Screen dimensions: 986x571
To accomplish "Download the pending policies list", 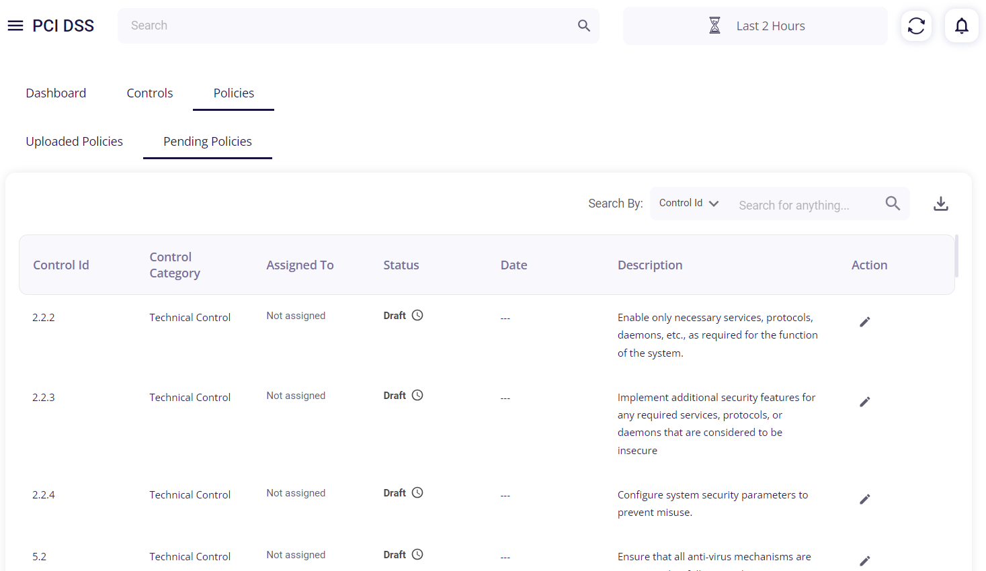I will [x=941, y=204].
